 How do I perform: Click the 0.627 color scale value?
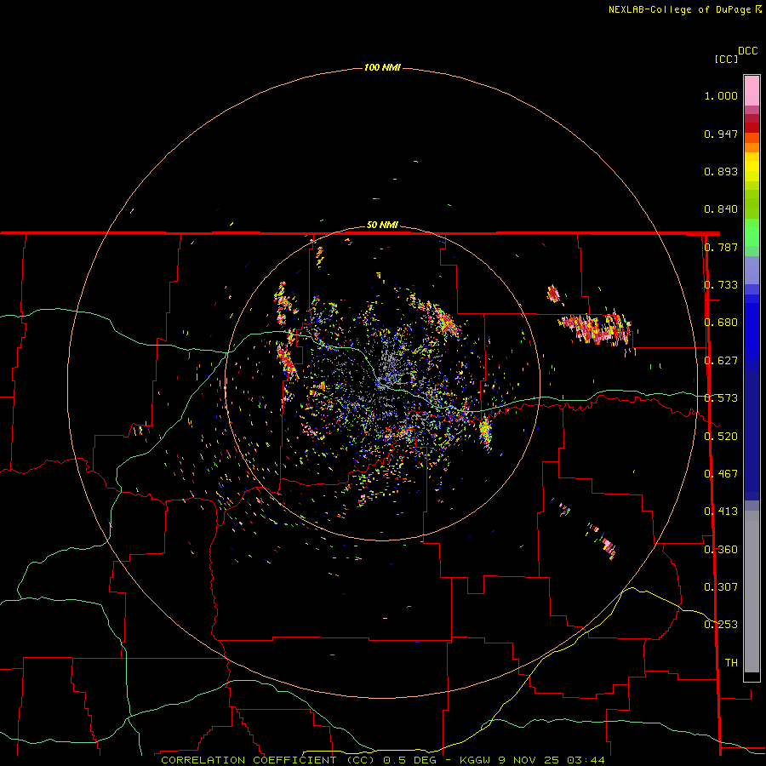pyautogui.click(x=721, y=361)
